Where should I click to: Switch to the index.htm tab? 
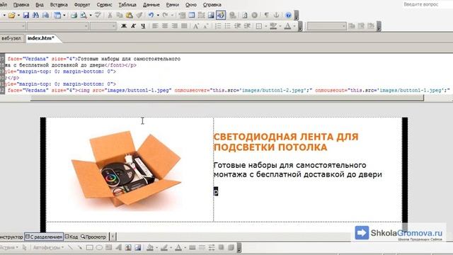41,38
